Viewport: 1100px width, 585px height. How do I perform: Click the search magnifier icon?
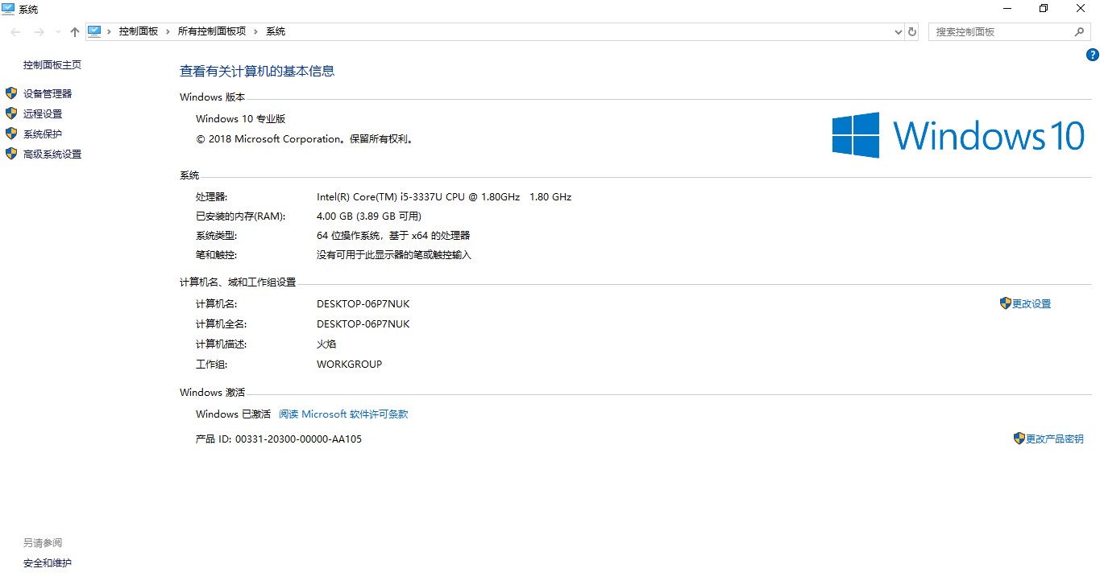coord(1080,32)
